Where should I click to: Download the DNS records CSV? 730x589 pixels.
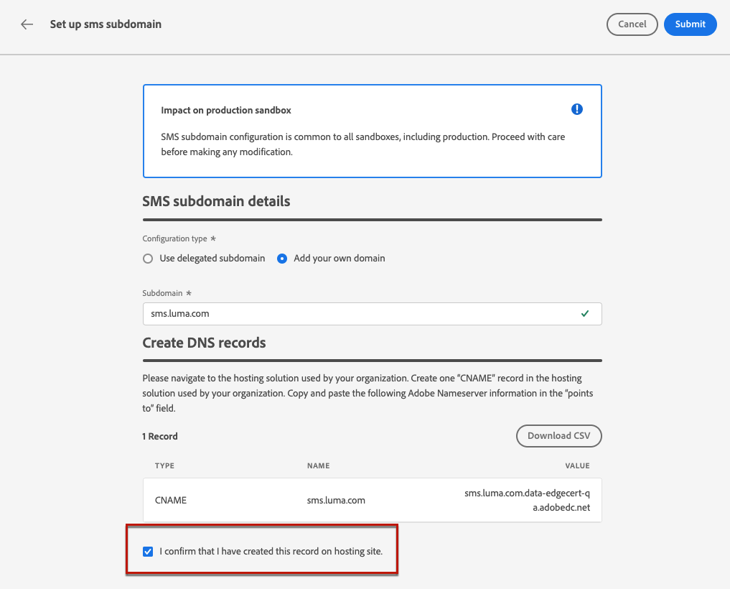pos(558,436)
